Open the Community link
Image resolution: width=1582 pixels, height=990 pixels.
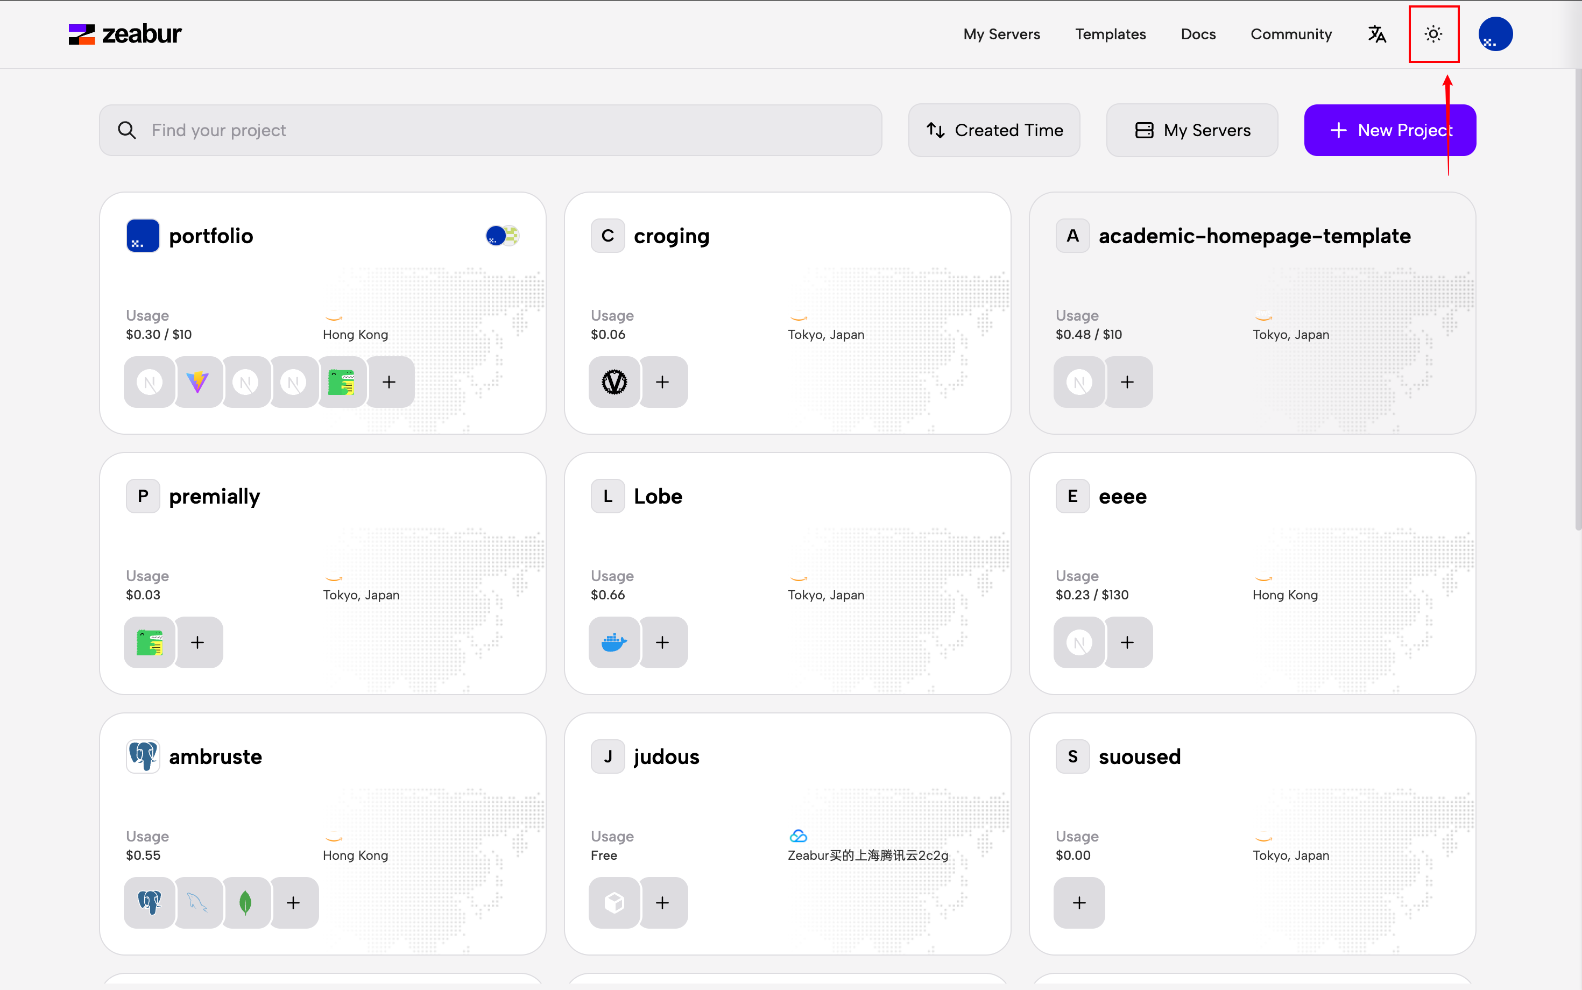click(x=1290, y=34)
